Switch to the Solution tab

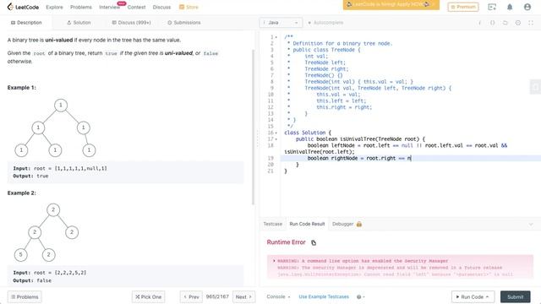point(79,23)
